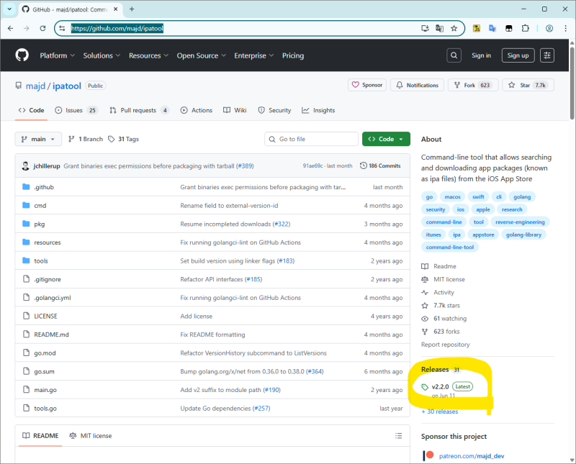Open a new browser tab with the plus icon
Viewport: 576px width, 464px height.
[132, 9]
